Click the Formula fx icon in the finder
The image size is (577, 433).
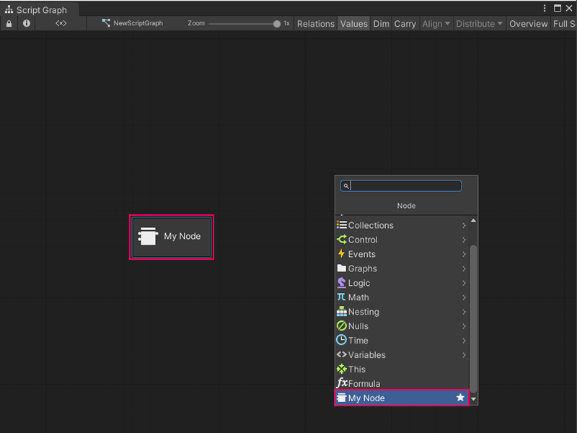tap(343, 383)
